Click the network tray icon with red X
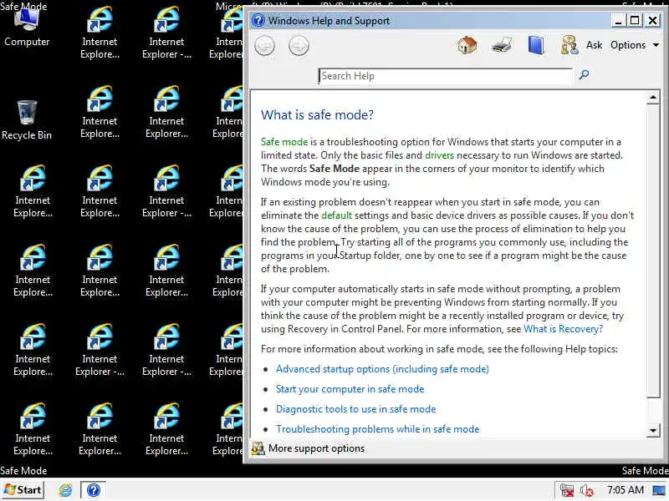Screen dimensions: 669x501 tap(567, 490)
